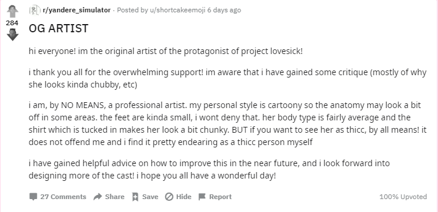
Task: Click the bookmark Save icon
Action: click(x=135, y=197)
